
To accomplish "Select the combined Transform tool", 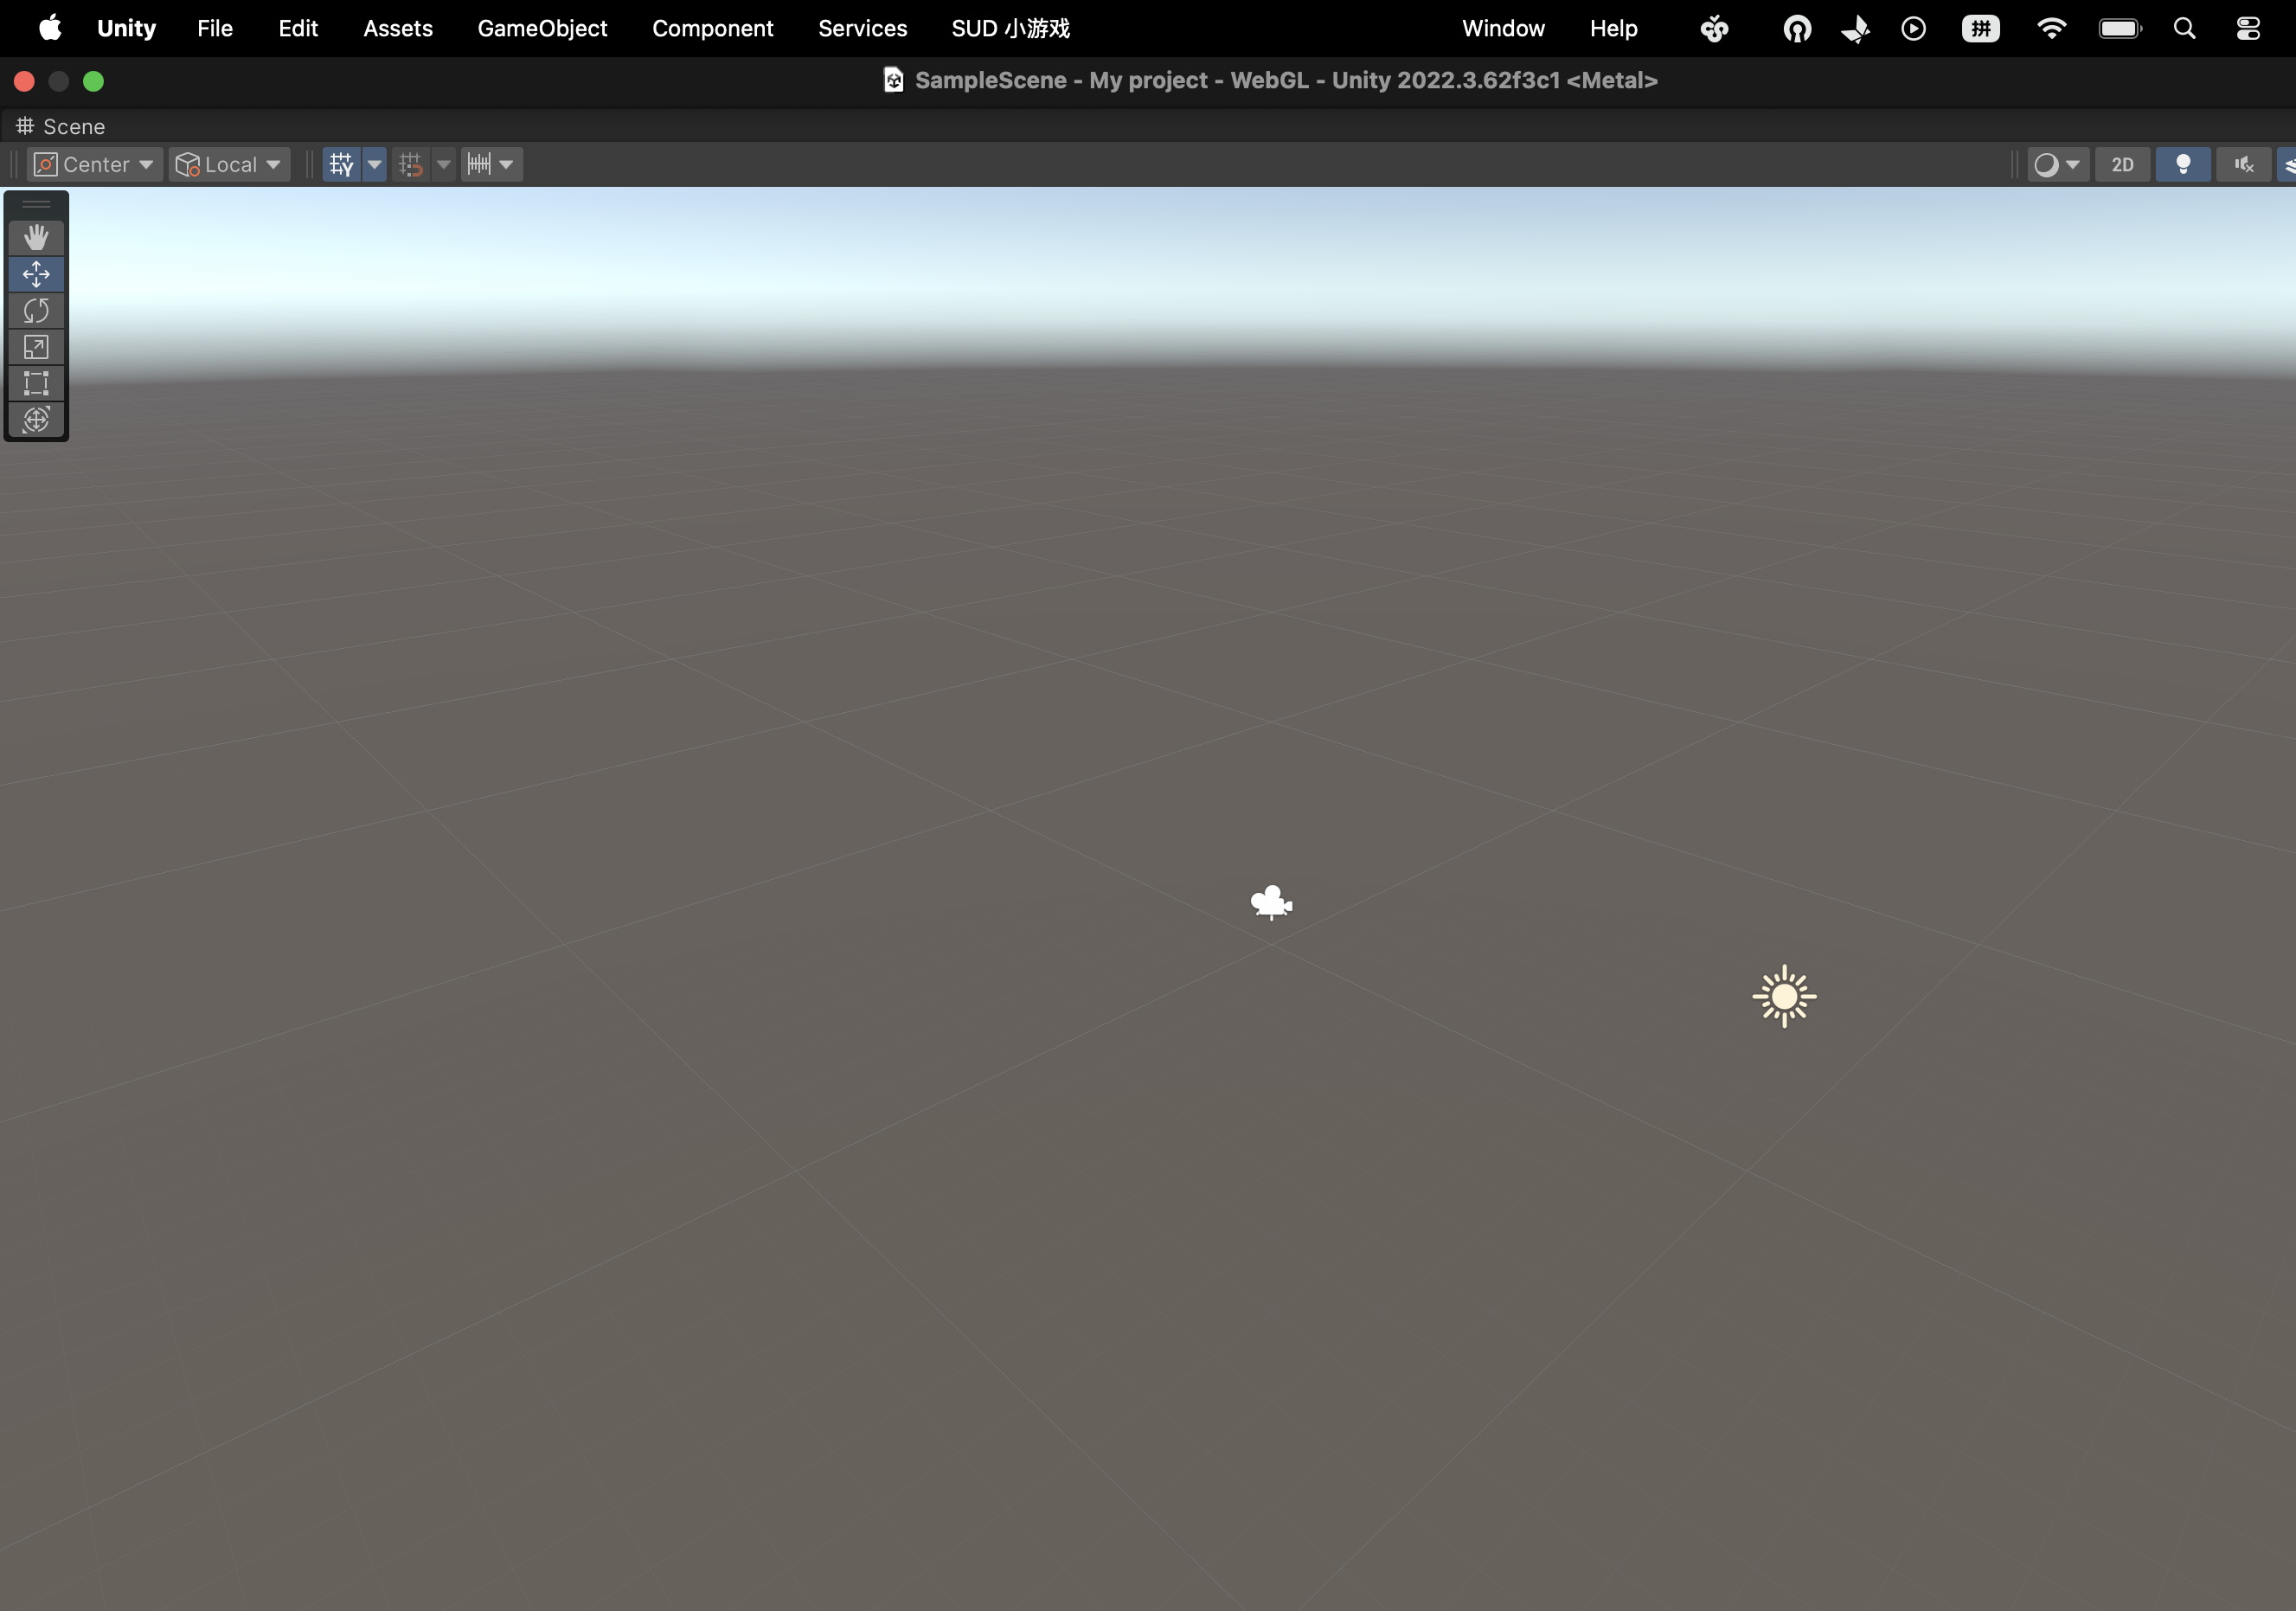I will (36, 419).
